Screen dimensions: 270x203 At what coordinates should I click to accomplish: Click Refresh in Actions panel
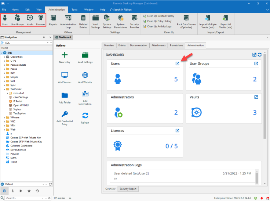(x=85, y=119)
